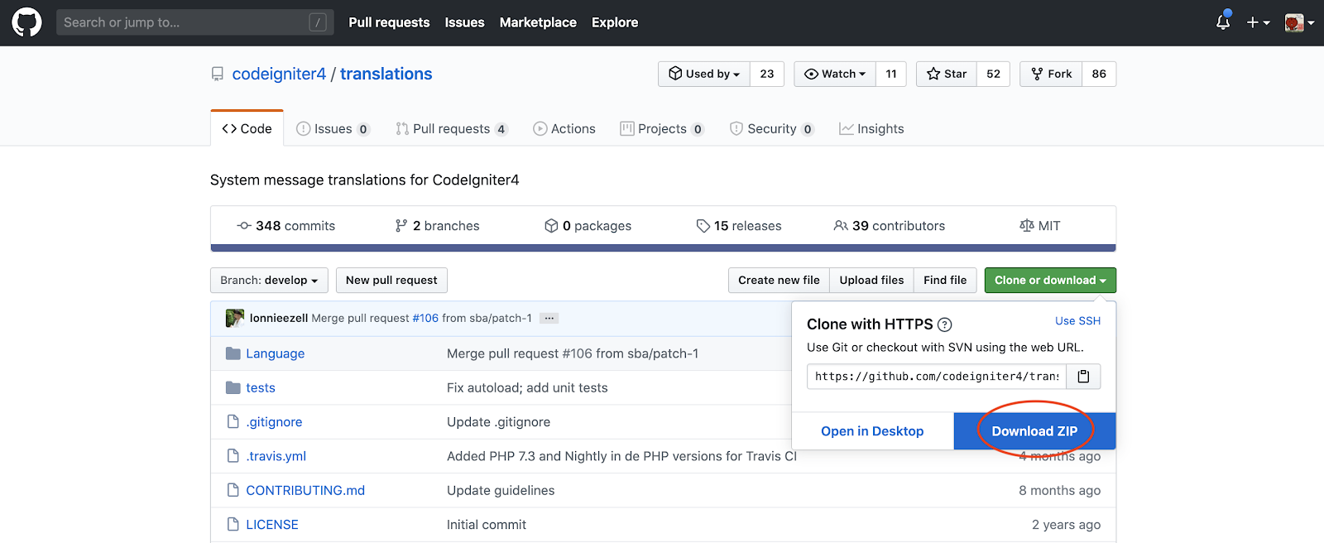Viewport: 1324px width, 543px height.
Task: View the 86 forks count
Action: coord(1099,74)
